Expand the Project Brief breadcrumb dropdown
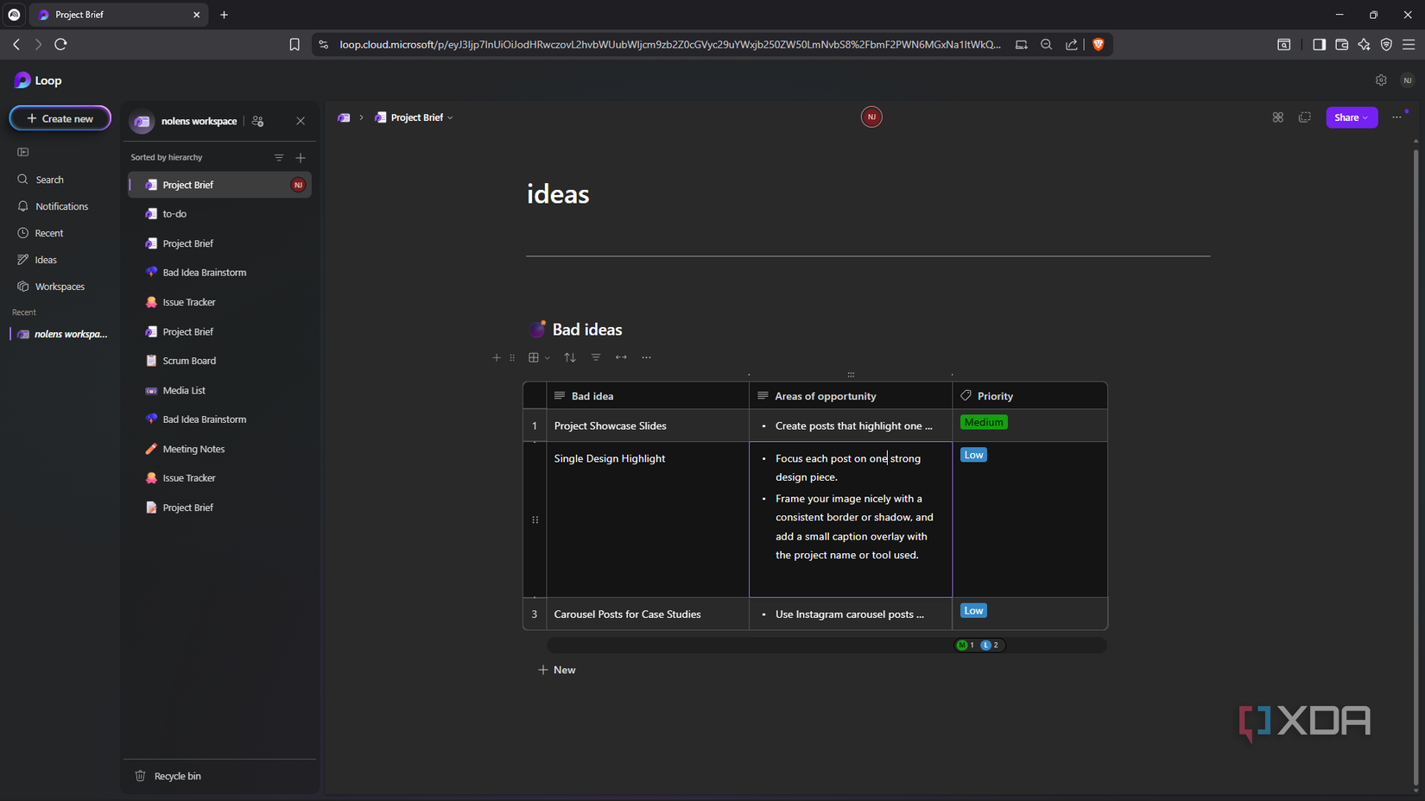Viewport: 1425px width, 801px height. (x=450, y=117)
